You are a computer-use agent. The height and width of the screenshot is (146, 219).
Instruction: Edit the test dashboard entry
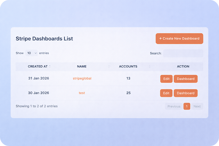(166, 93)
